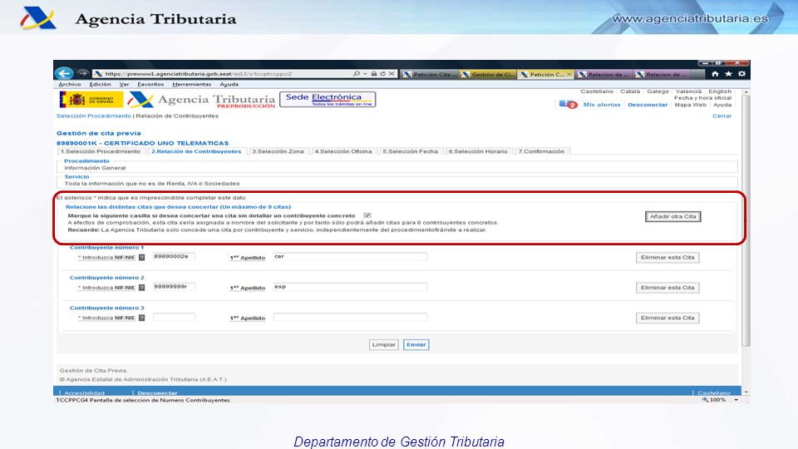Image resolution: width=798 pixels, height=449 pixels.
Task: Click the alerts icon showing badge 2
Action: coord(568,105)
